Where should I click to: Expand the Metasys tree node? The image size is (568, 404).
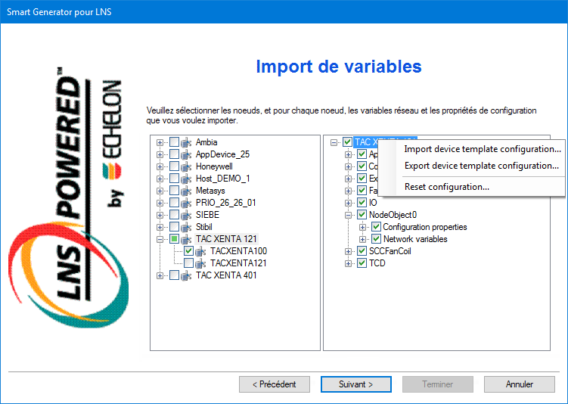tap(160, 191)
